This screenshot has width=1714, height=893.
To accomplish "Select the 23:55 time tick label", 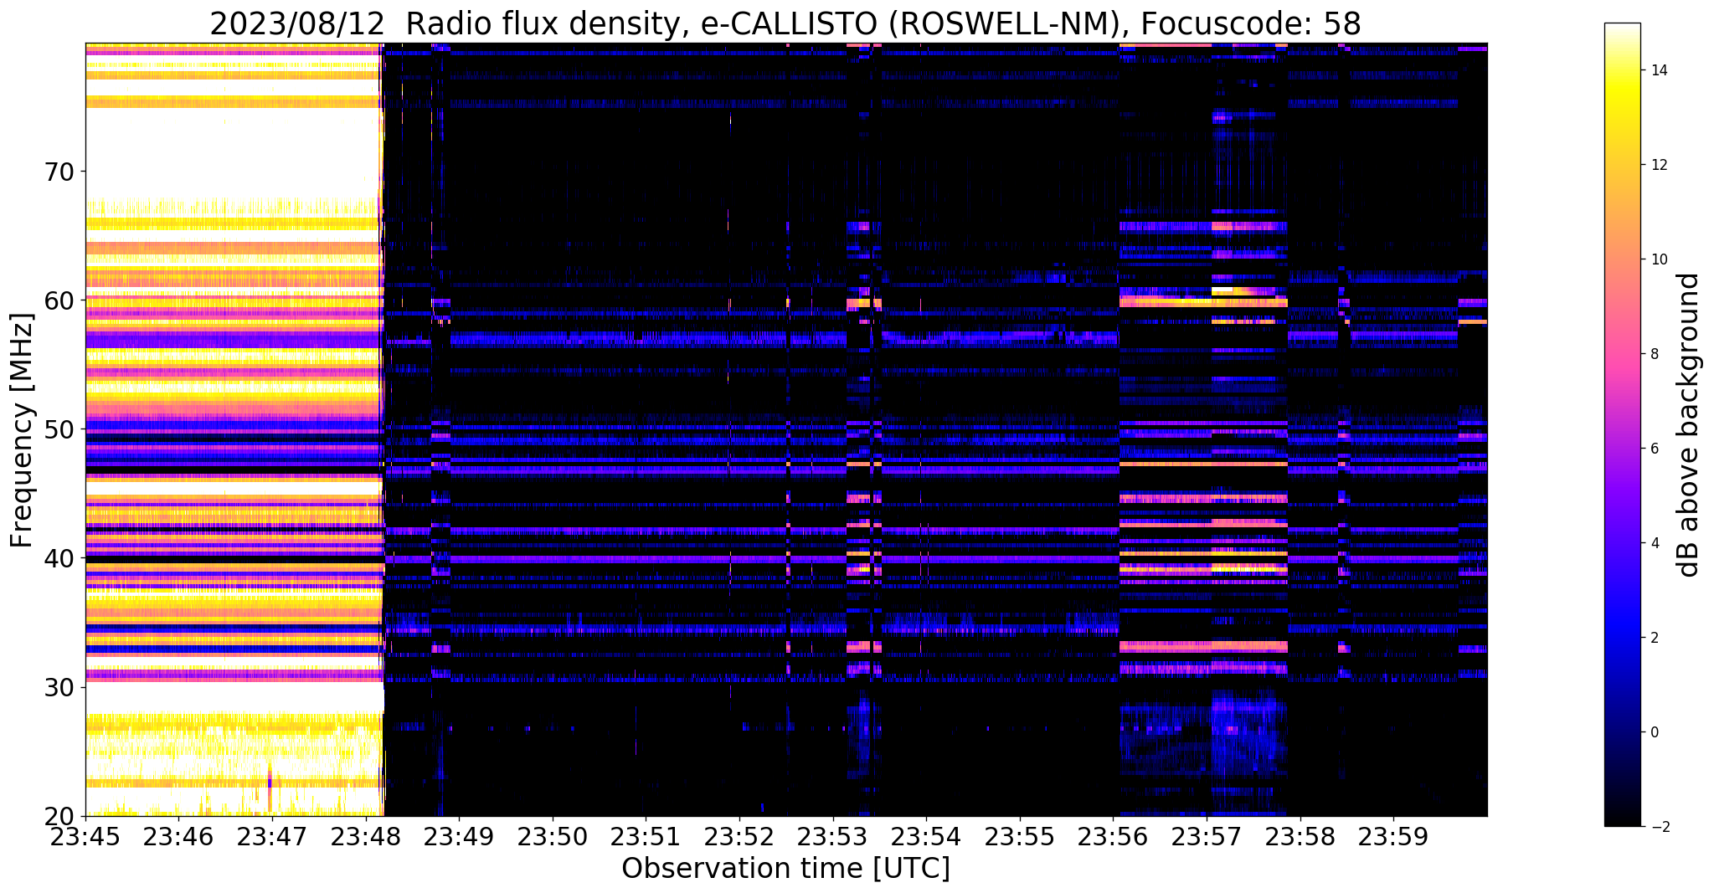I will coord(1020,836).
